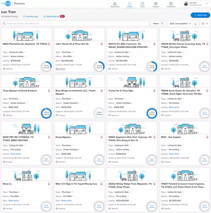Expand Status dropdown on 6802 Plantation Dr card
The height and width of the screenshot is (213, 211).
(x=25, y=56)
